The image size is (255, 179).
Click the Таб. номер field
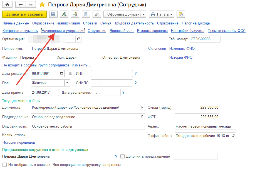pyautogui.click(x=205, y=39)
